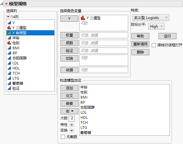
Task: Select 年龄 in the model effects list
Action: 84,87
